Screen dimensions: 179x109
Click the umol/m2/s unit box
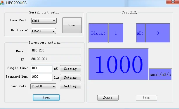coord(160,74)
